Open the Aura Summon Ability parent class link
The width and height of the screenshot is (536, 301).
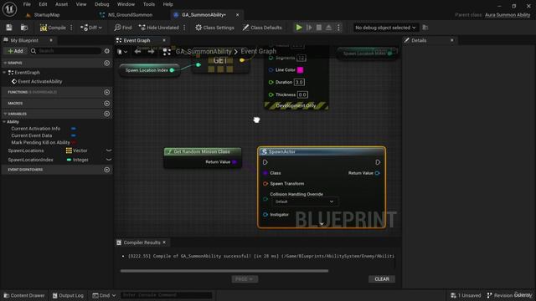click(x=508, y=15)
